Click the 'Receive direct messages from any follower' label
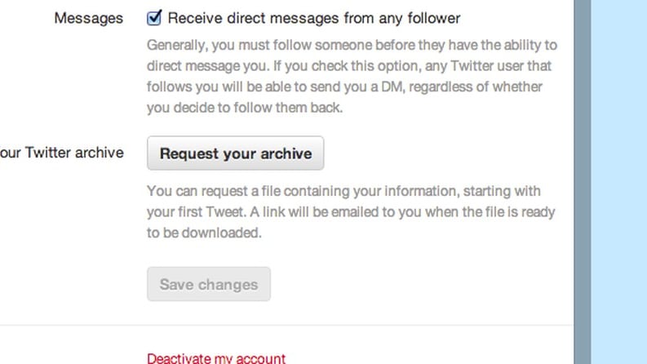647x364 pixels. coord(313,18)
